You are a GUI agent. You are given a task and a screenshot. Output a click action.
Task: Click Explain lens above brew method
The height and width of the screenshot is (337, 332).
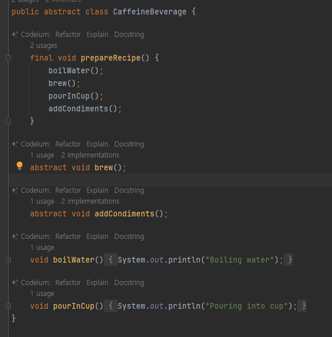[x=97, y=144]
